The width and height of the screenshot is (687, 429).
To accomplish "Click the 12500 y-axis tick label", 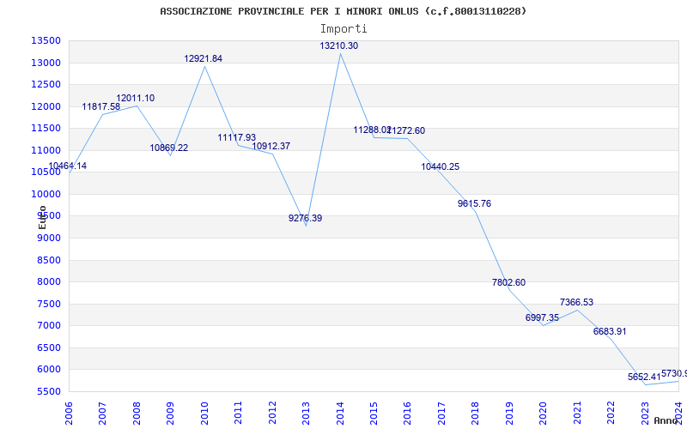I will point(46,84).
